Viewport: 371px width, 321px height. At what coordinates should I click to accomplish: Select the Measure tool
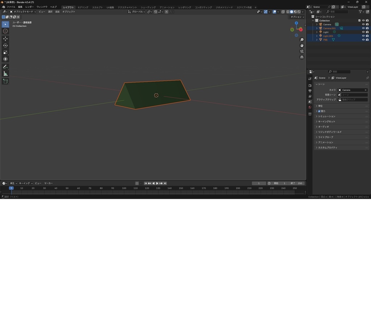[x=5, y=74]
